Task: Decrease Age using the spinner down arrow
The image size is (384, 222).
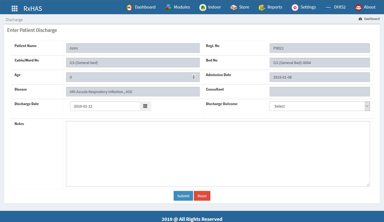Action: [x=194, y=78]
